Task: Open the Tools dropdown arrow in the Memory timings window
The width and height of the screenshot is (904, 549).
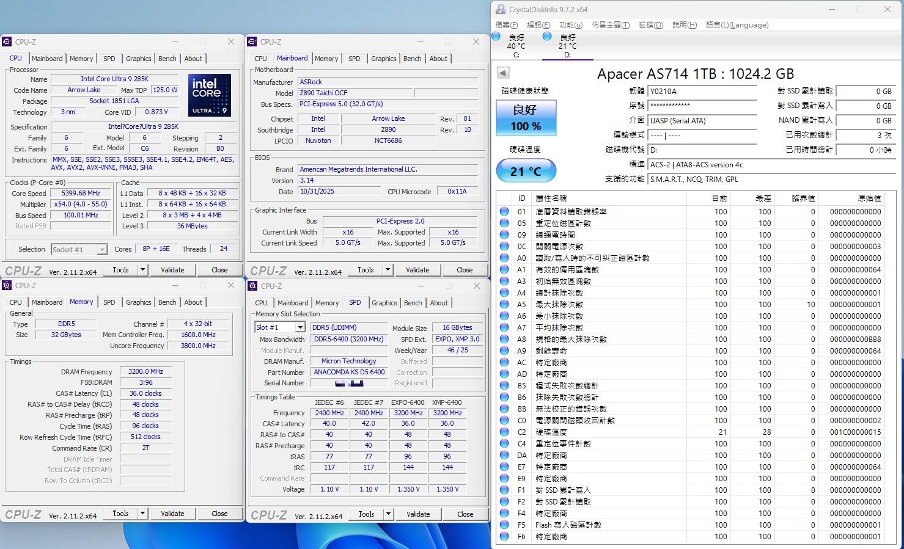Action: click(142, 514)
